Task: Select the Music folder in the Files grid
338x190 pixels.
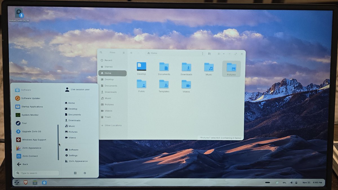Action: pos(209,69)
